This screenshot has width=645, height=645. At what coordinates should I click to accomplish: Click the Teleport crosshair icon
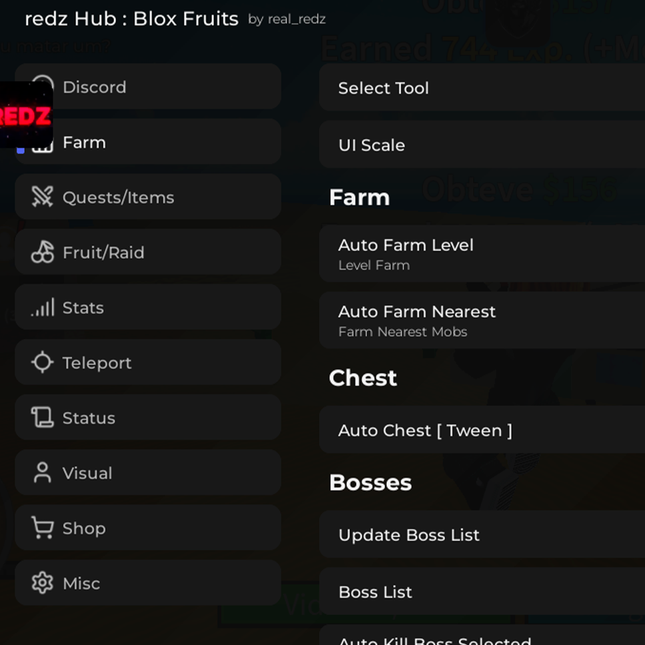42,362
